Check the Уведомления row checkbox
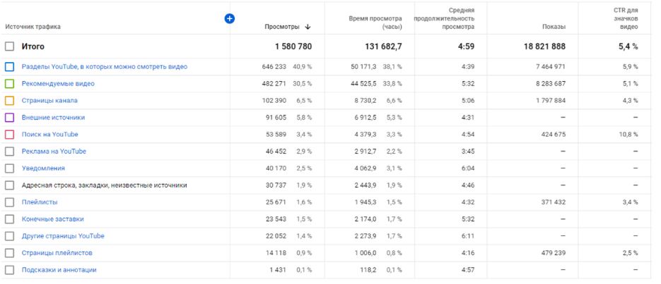Viewport: 661px width, 284px height. 9,168
